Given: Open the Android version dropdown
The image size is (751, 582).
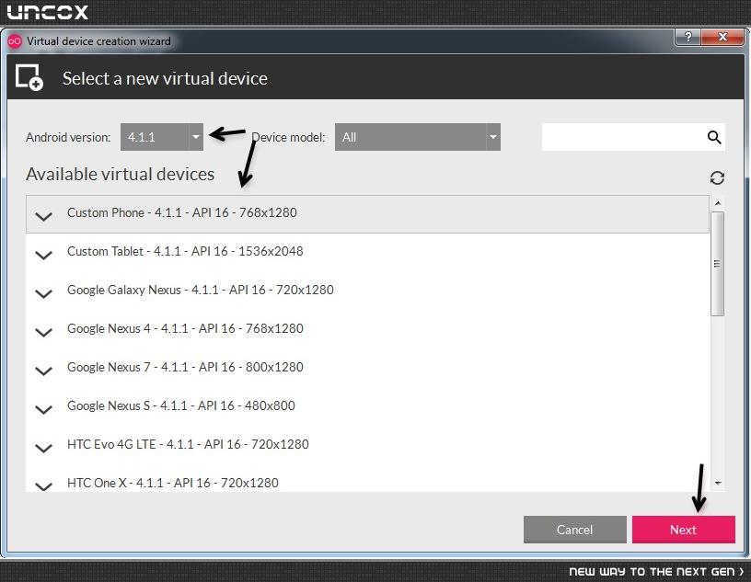Looking at the screenshot, I should [162, 137].
